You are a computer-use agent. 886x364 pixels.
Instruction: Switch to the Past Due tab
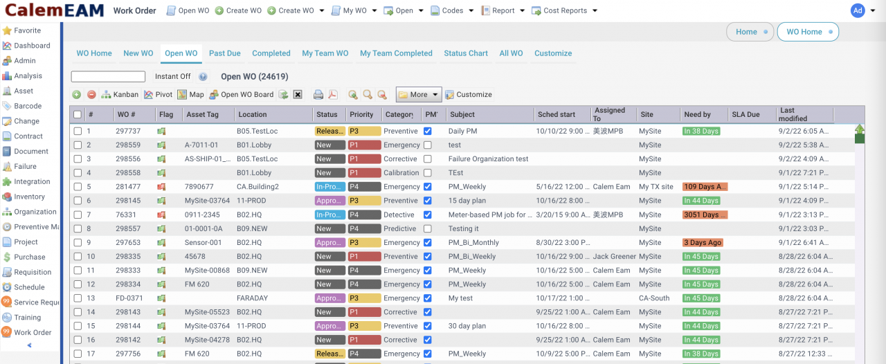[x=225, y=53]
